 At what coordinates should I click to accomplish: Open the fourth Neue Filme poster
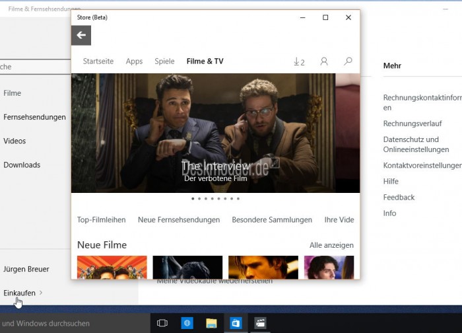pos(329,268)
